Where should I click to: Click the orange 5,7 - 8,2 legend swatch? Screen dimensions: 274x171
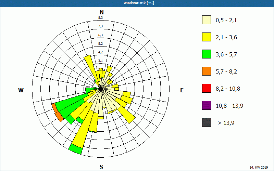207,71
